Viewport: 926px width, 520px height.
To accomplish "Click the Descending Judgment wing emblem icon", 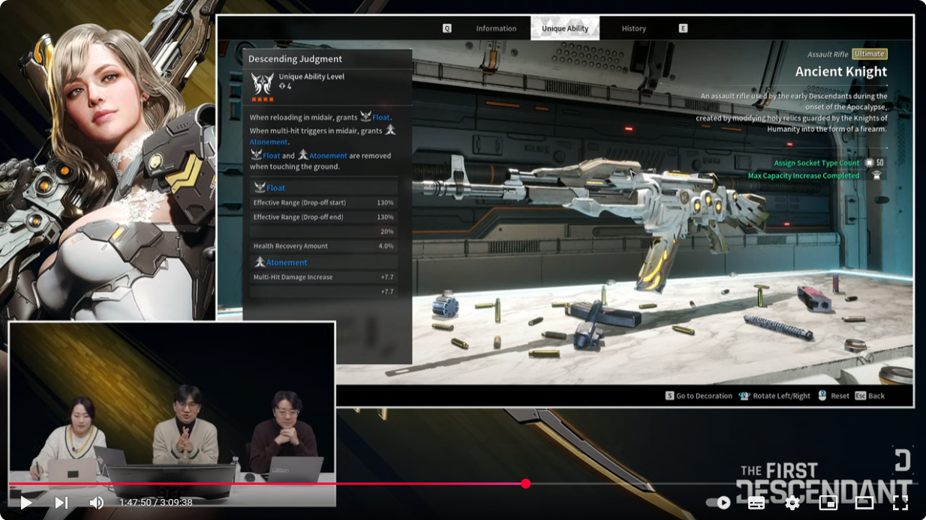I will pos(263,82).
